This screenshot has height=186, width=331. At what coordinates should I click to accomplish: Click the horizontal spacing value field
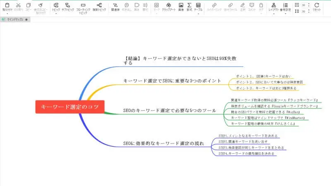pos(304,5)
